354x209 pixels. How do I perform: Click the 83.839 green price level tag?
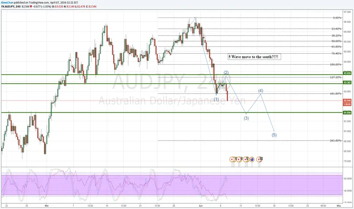pos(347,73)
